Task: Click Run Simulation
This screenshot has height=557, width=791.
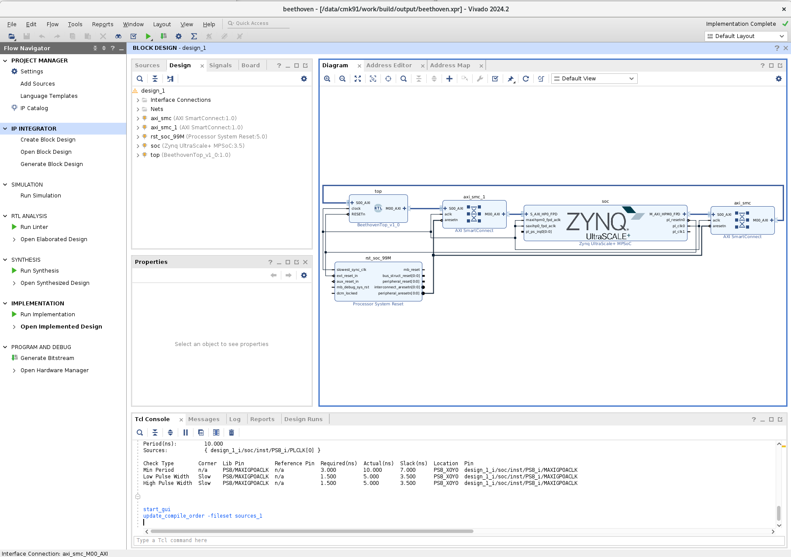Action: 41,196
